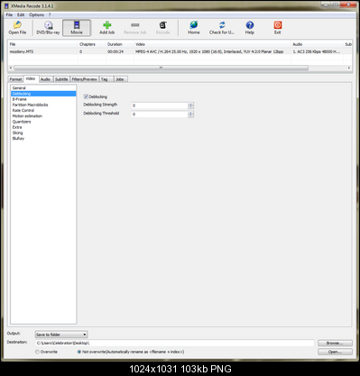360x376 pixels.
Task: Open the ? menu
Action: pos(50,14)
